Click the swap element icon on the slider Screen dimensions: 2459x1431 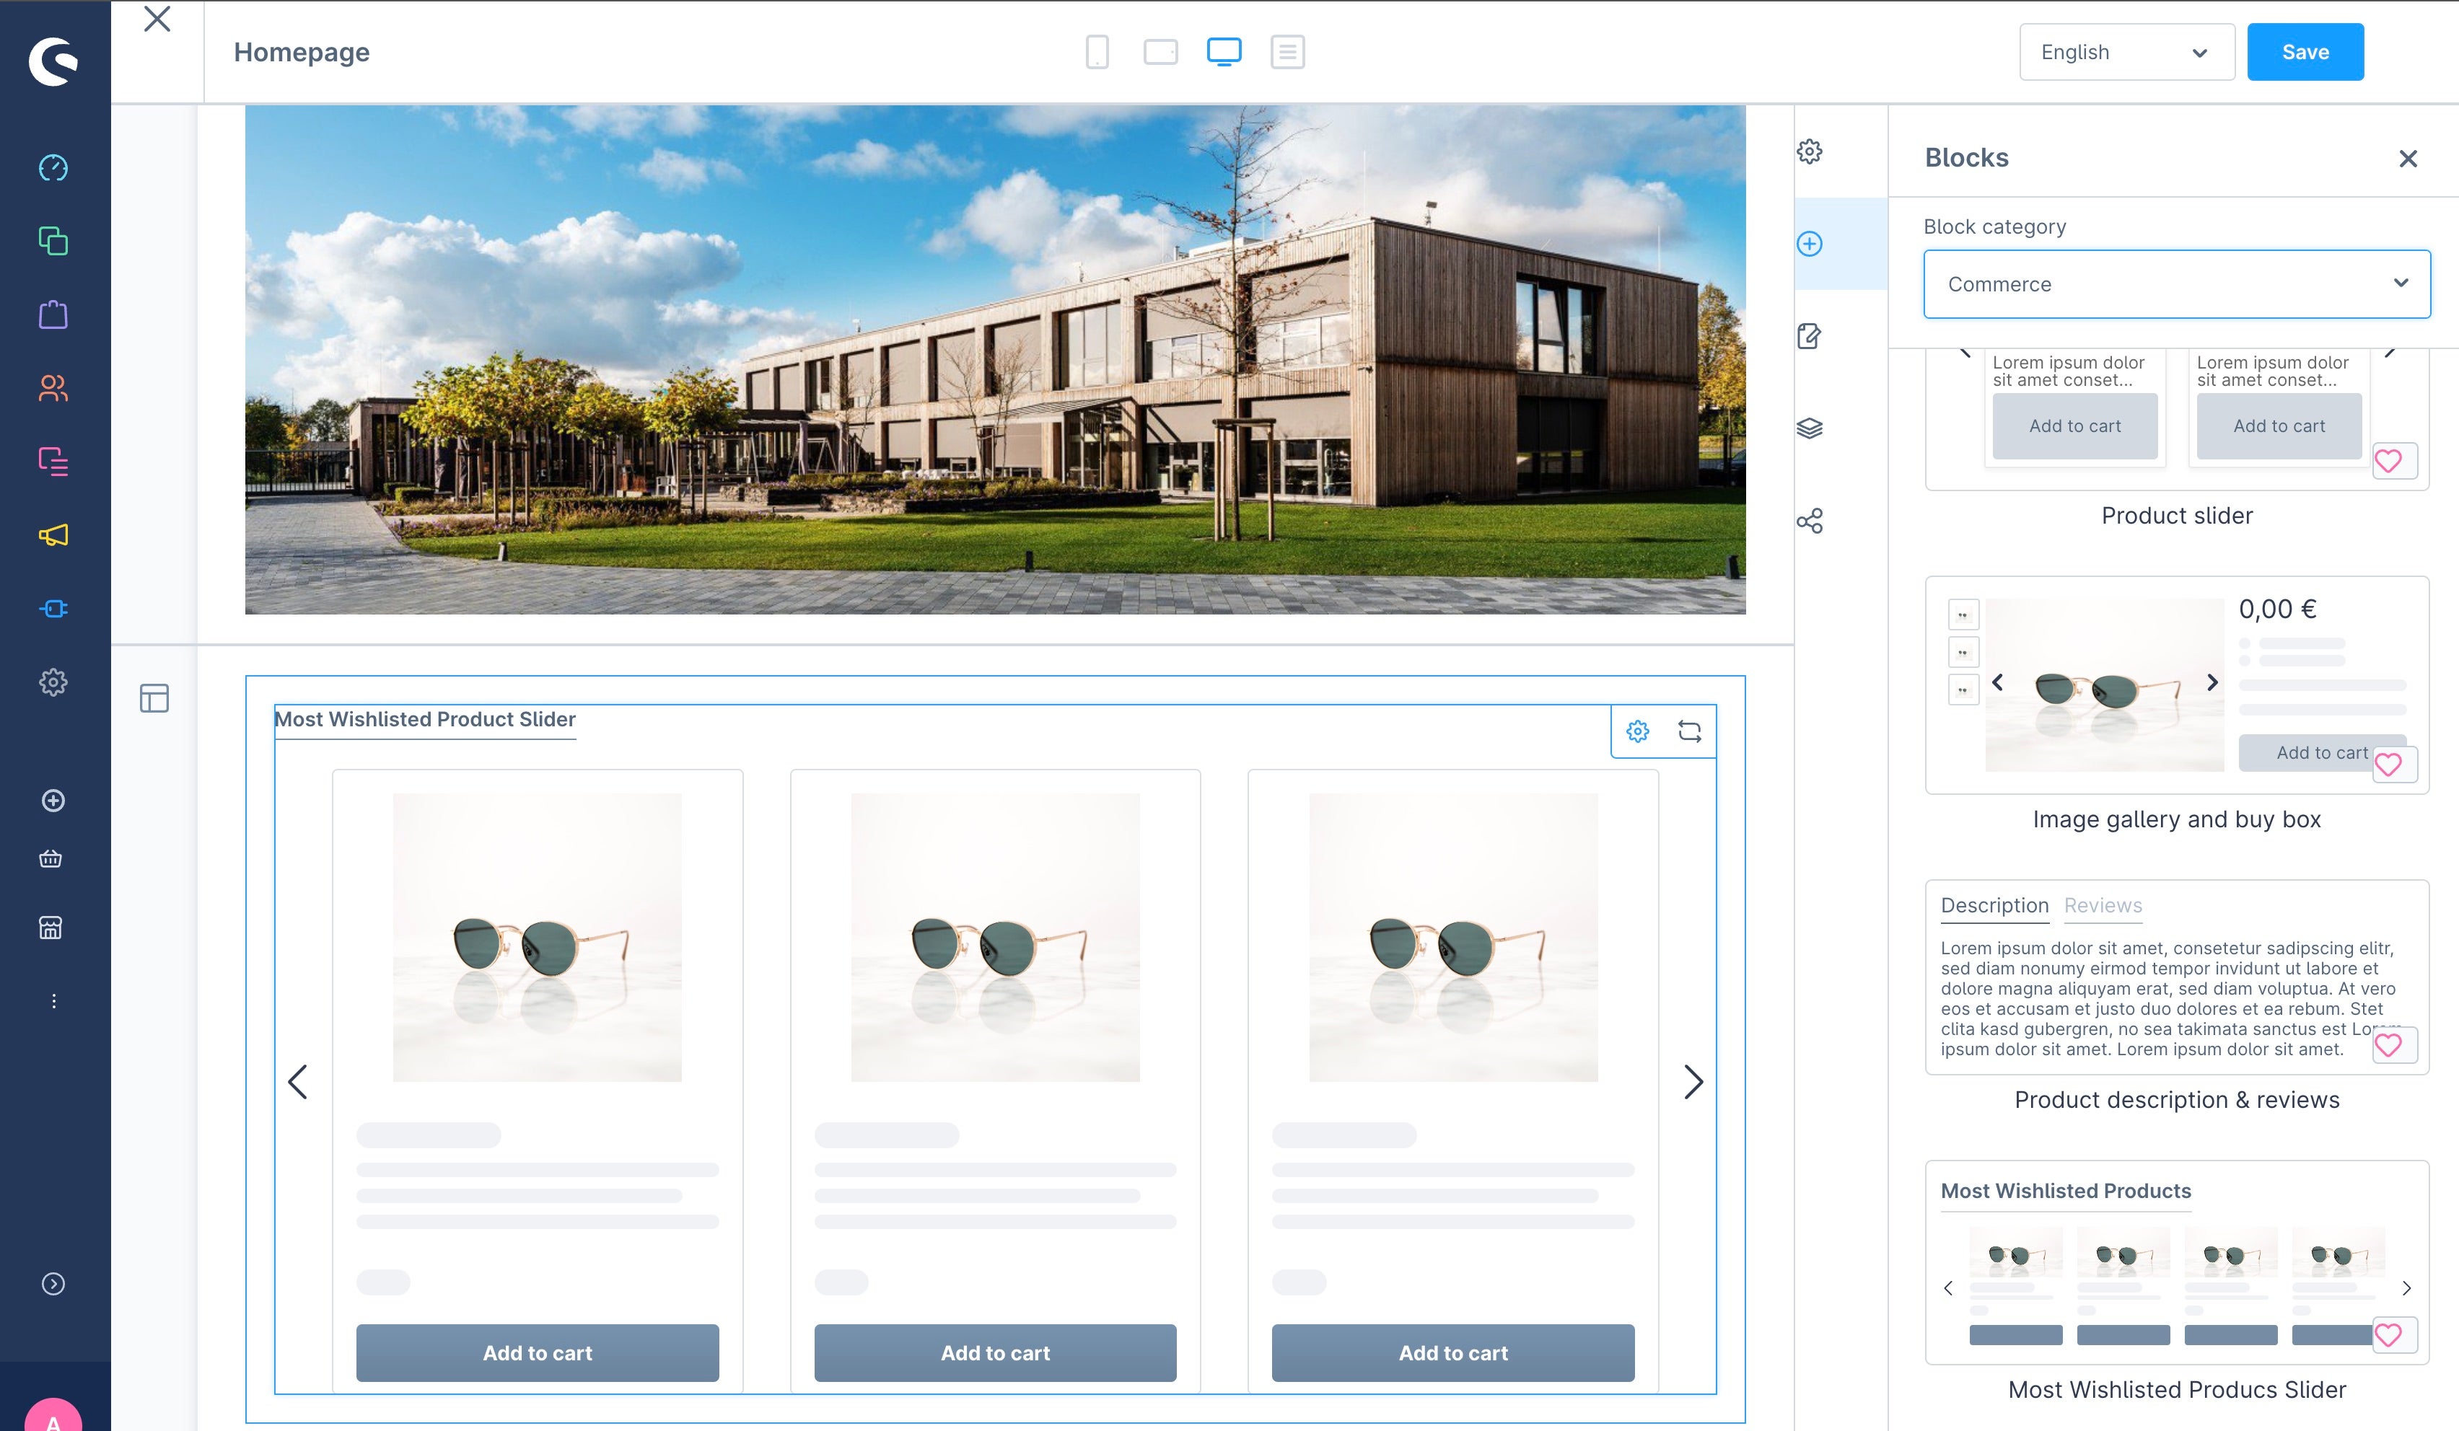coord(1689,731)
